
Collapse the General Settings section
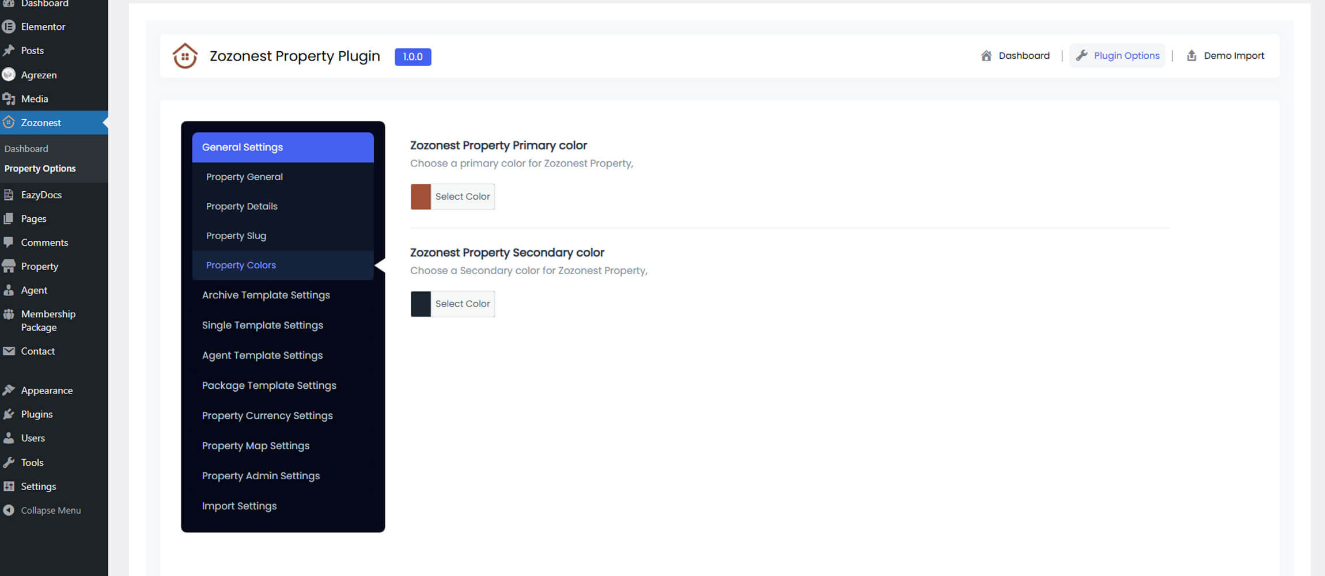point(282,147)
